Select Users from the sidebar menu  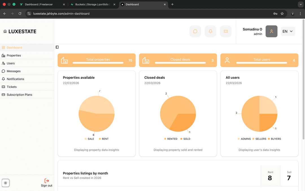click(x=4, y=63)
